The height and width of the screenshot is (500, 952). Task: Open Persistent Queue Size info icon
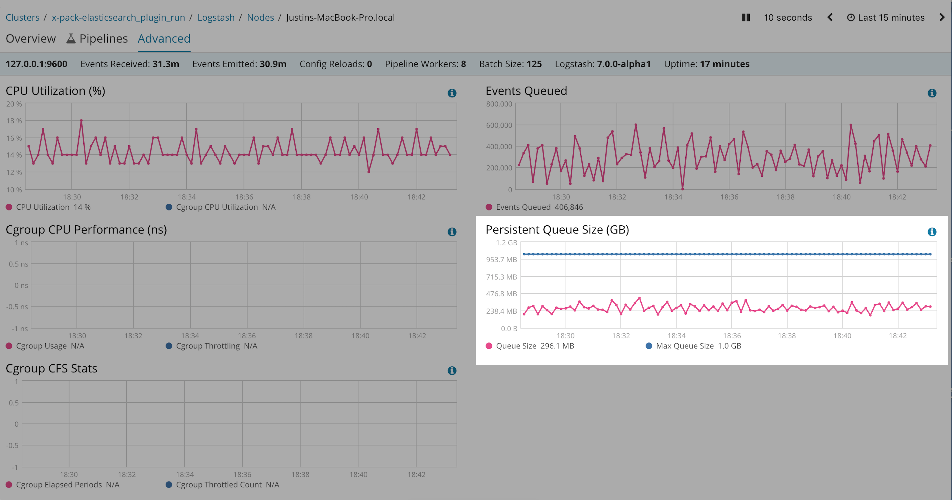(932, 231)
